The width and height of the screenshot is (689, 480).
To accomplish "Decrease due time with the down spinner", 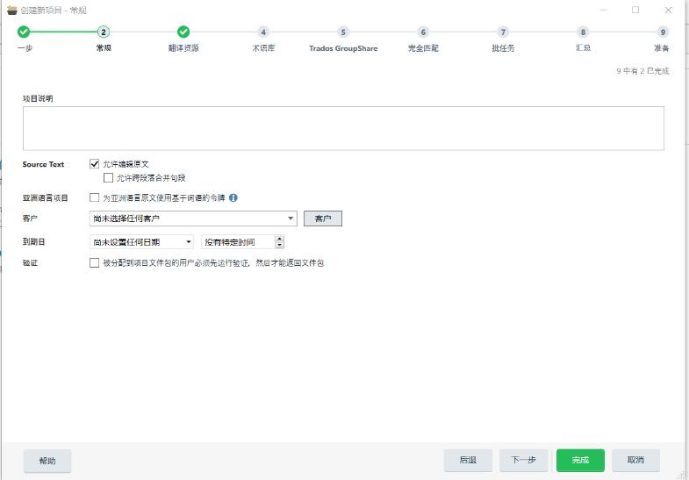I will (279, 245).
